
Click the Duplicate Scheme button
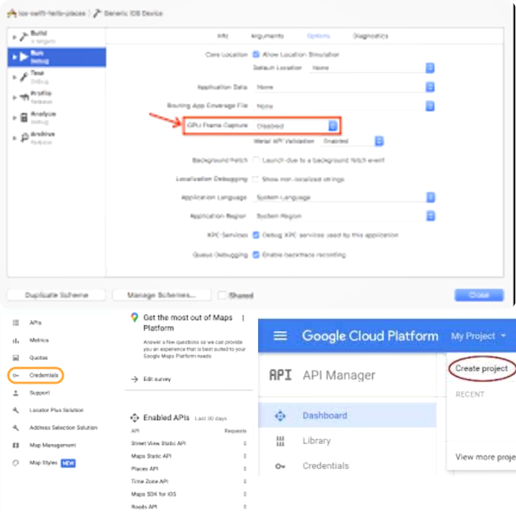[x=56, y=295]
